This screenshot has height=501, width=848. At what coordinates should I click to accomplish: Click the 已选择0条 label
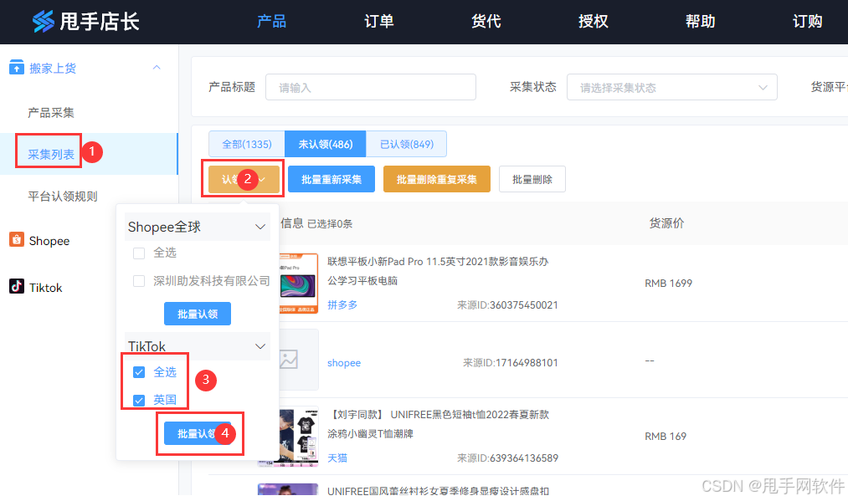click(329, 224)
